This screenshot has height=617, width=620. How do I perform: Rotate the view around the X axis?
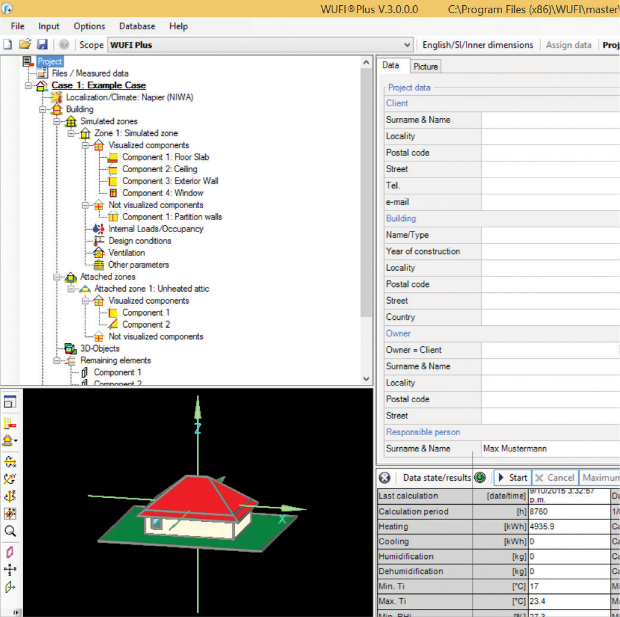click(x=10, y=461)
